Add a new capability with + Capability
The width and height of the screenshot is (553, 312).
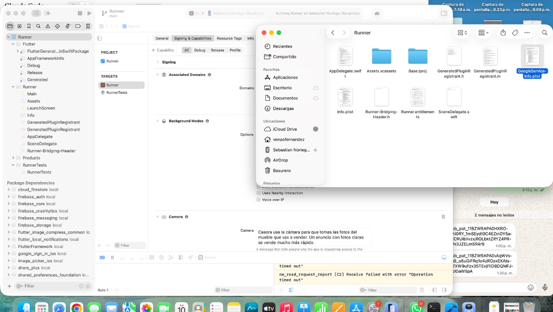coord(163,50)
